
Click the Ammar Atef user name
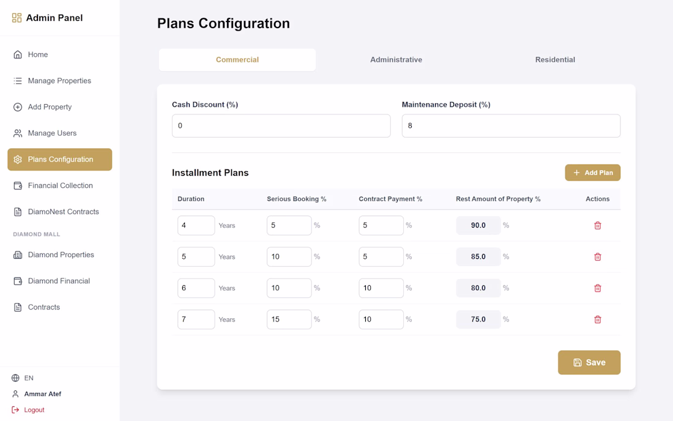42,394
